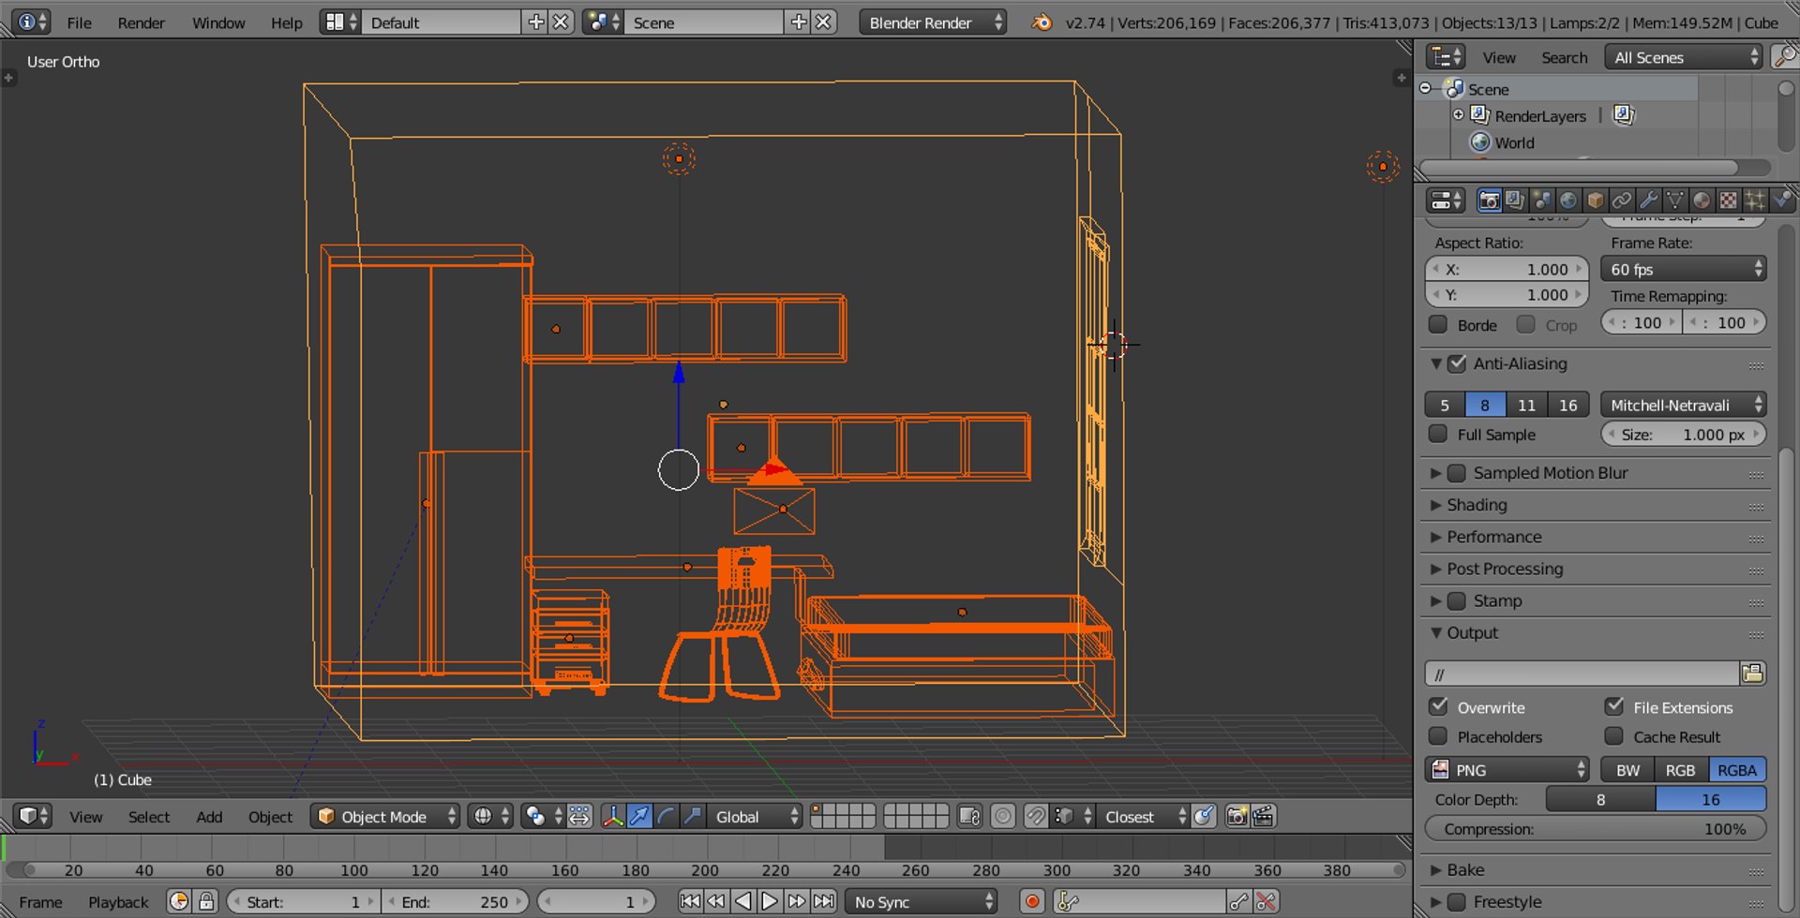Set Color Depth to 8
Viewport: 1800px width, 918px height.
tap(1600, 799)
